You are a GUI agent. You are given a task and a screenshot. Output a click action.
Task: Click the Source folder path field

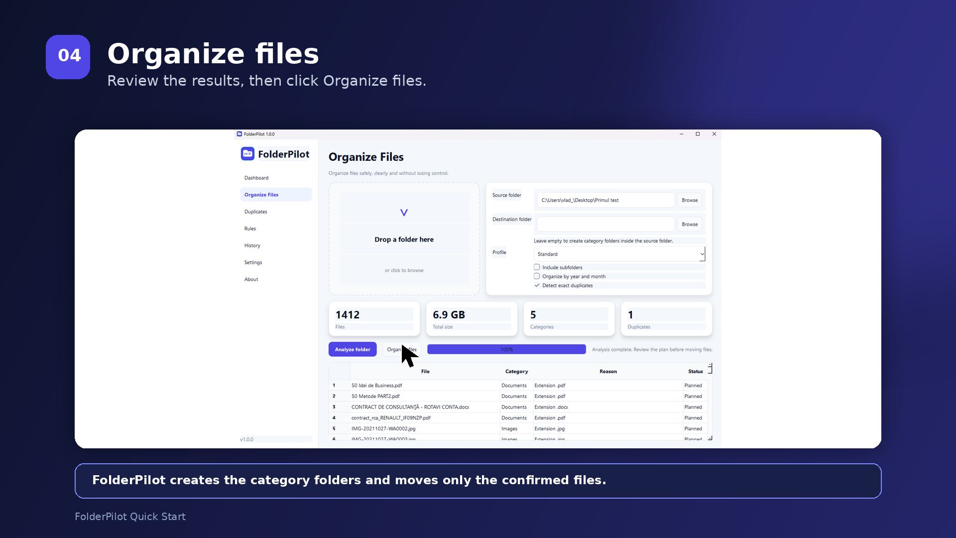[x=605, y=200]
